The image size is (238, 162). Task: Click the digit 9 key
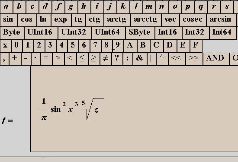118,46
